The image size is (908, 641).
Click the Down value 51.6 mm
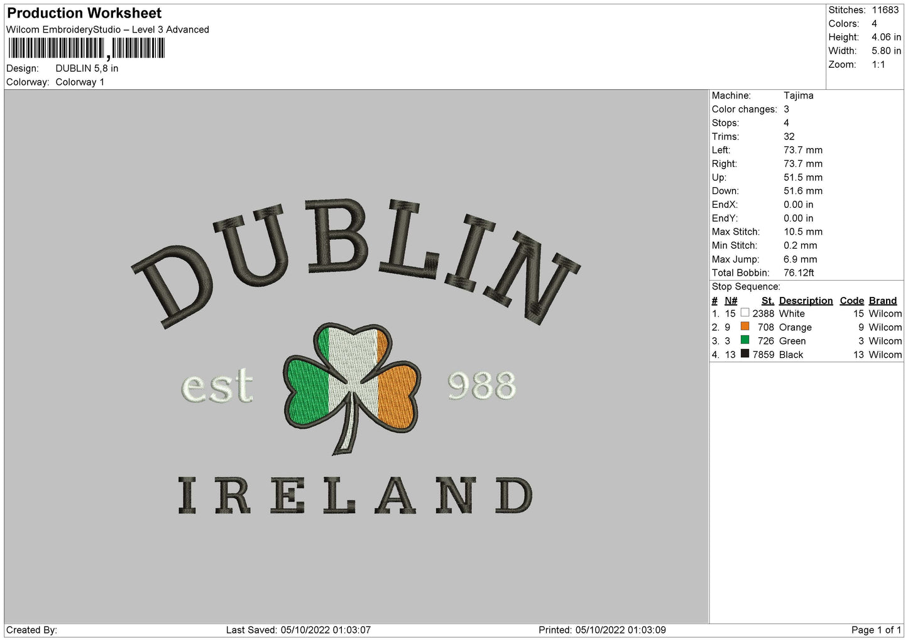coord(803,191)
